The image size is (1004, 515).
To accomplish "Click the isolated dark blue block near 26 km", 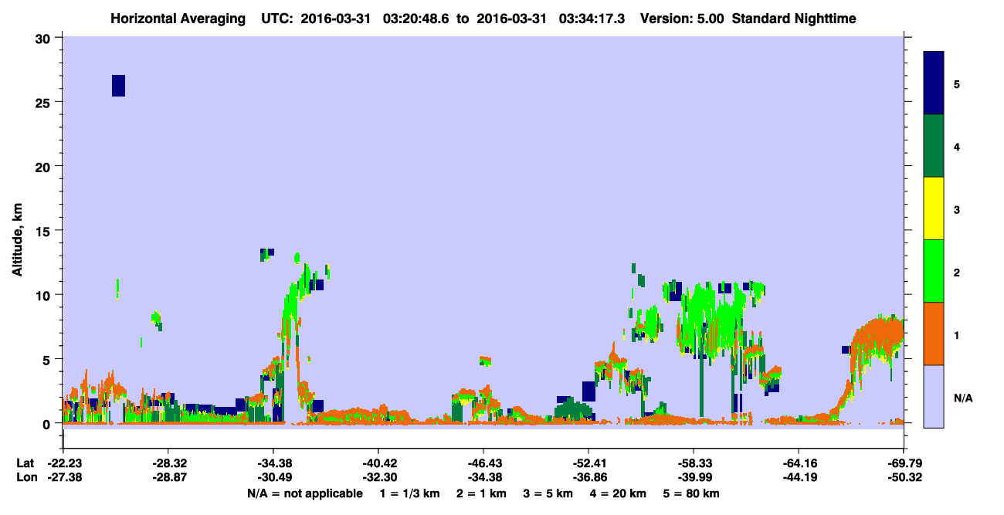I will point(118,86).
